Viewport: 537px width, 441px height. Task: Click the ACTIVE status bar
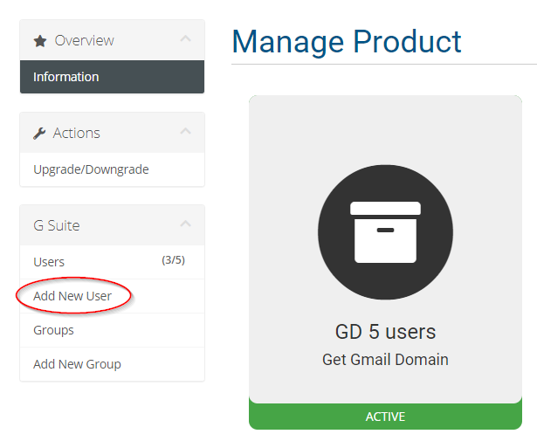coord(385,417)
